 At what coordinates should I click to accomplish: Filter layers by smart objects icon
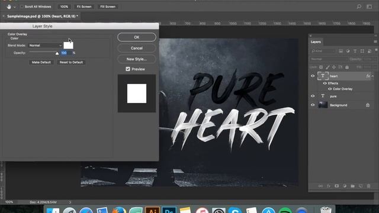click(x=370, y=51)
